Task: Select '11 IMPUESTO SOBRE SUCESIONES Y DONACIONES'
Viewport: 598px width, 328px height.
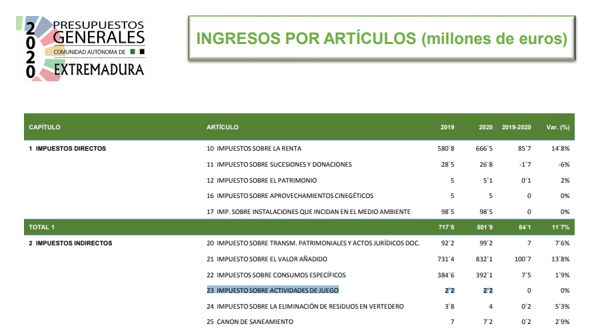Action: coord(279,165)
